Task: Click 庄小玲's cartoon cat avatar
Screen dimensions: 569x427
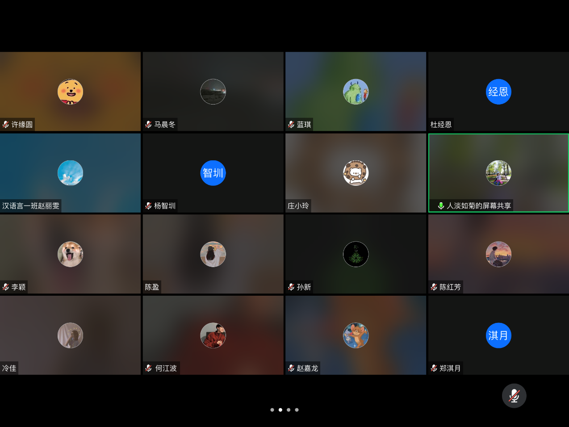Action: [356, 173]
